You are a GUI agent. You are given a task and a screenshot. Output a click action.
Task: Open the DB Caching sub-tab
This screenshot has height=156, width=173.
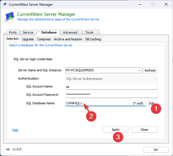[93, 39]
